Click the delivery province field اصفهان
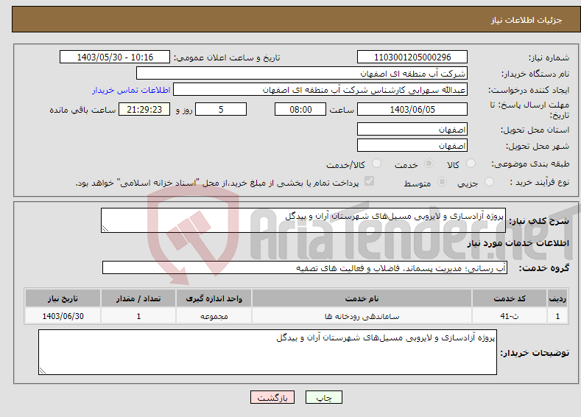 [412, 130]
